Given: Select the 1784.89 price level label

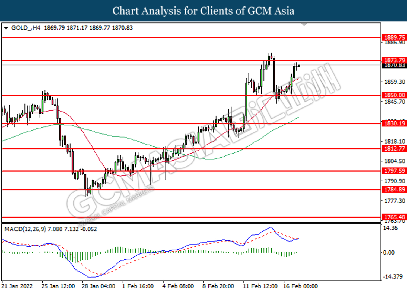Looking at the screenshot, I should pyautogui.click(x=394, y=190).
